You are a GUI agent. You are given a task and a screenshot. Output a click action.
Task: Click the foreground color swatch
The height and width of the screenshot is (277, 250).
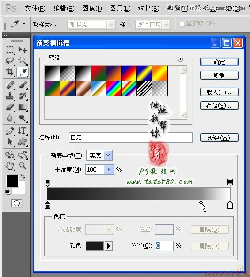point(12,181)
